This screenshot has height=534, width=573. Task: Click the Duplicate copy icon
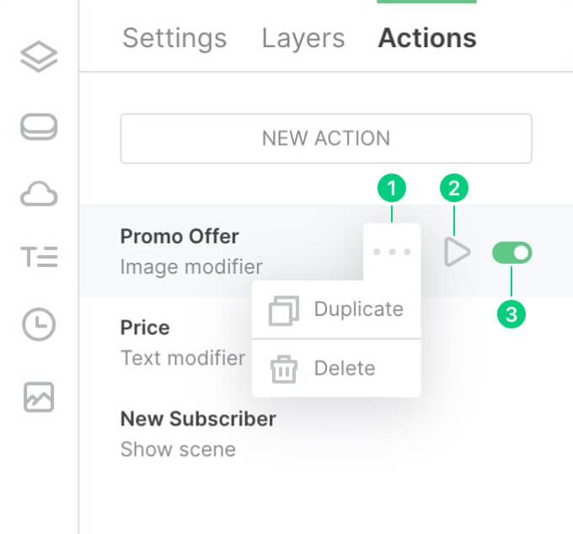click(284, 311)
